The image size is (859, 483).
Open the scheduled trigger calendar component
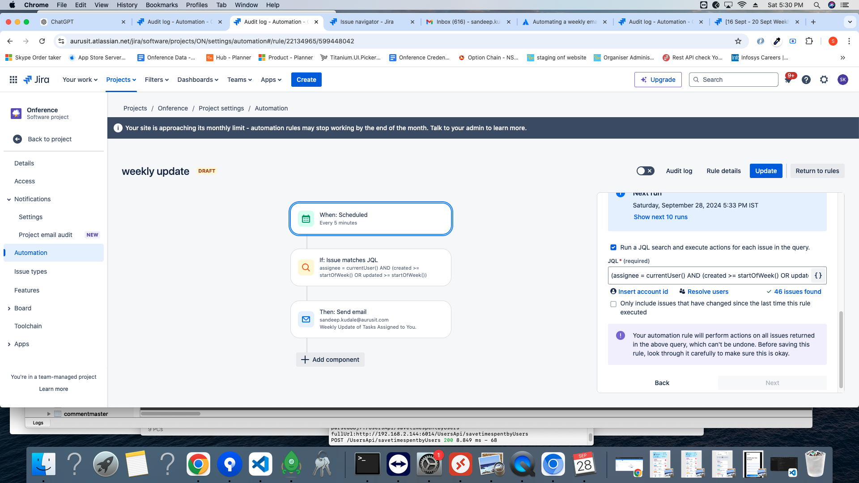306,219
